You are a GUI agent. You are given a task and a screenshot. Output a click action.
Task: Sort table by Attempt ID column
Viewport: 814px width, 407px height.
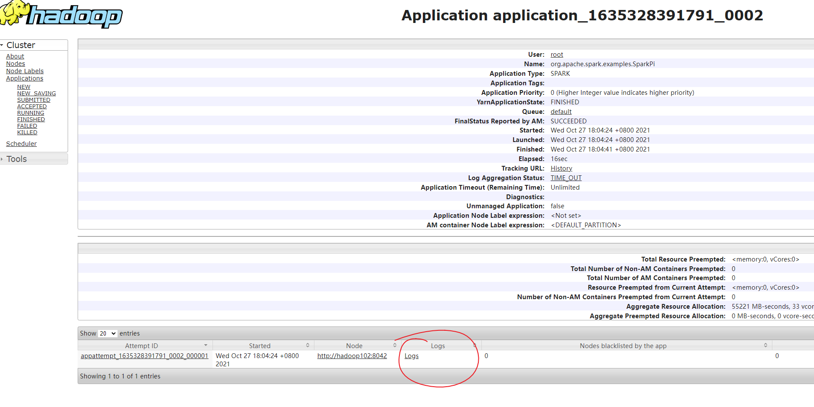pos(145,346)
